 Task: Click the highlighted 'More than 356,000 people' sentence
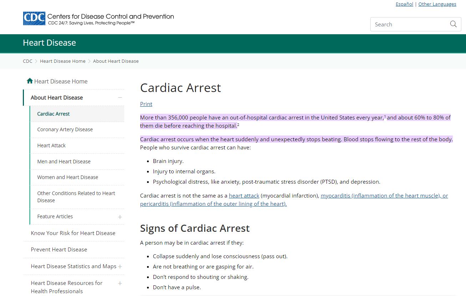[295, 122]
